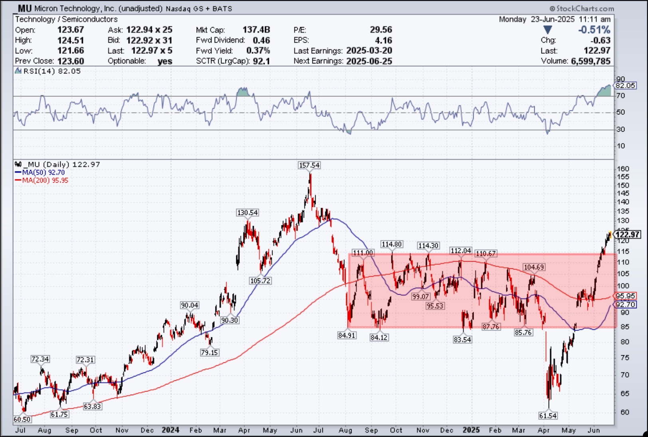Click the SCTR (LrgCap) value 92.1
The height and width of the screenshot is (437, 648).
point(261,61)
